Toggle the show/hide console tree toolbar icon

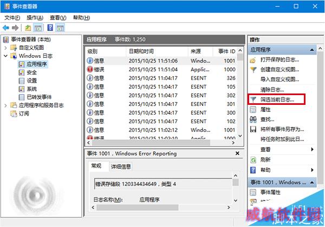tap(38, 28)
